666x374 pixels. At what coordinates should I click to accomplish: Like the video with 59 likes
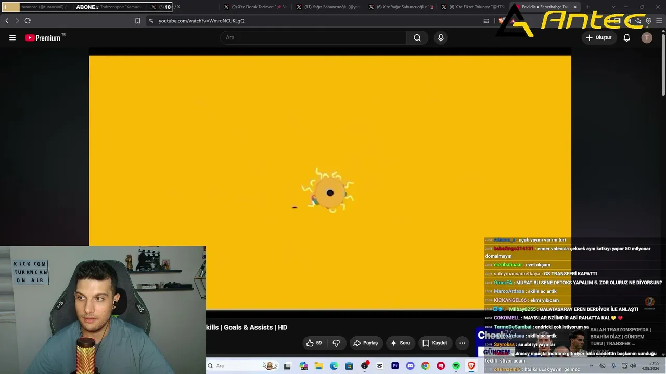[x=314, y=343]
